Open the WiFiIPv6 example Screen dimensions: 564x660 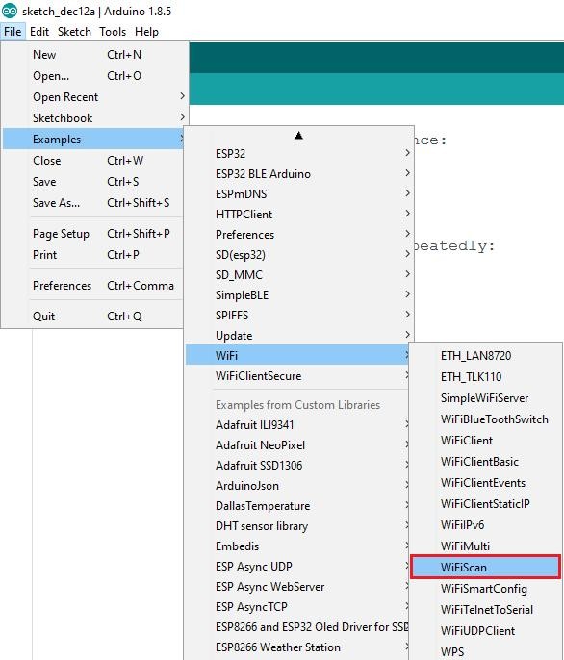coord(486,525)
